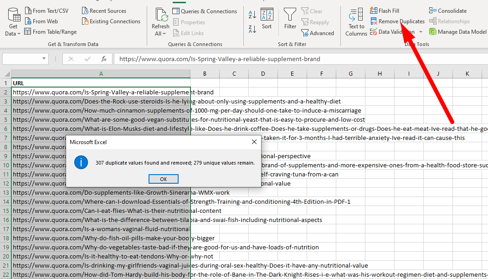The height and width of the screenshot is (279, 488).
Task: Select column F header
Action: coord(322,74)
